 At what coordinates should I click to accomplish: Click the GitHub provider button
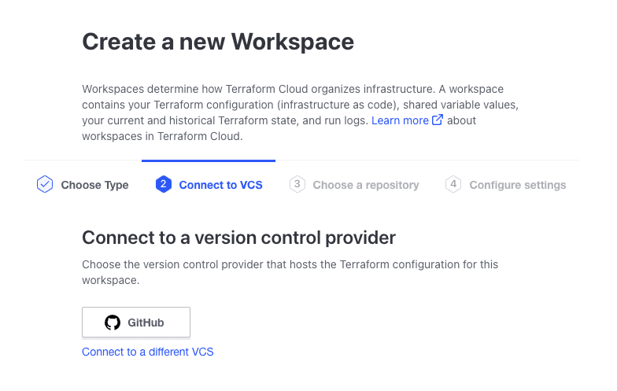click(135, 323)
